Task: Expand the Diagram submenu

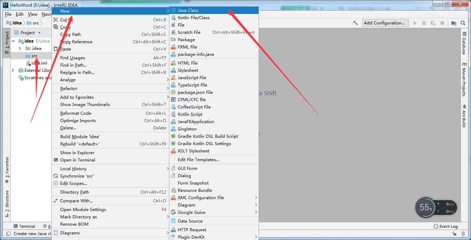Action: [214, 205]
